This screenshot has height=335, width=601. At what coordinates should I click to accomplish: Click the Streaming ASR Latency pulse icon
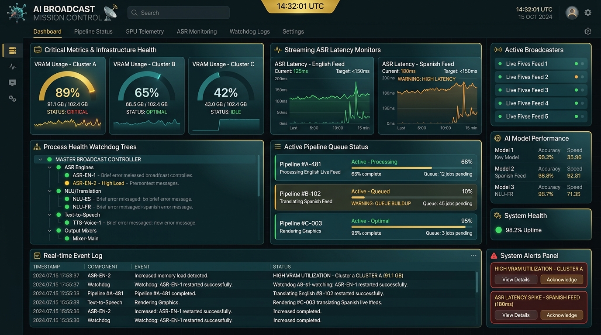point(278,50)
